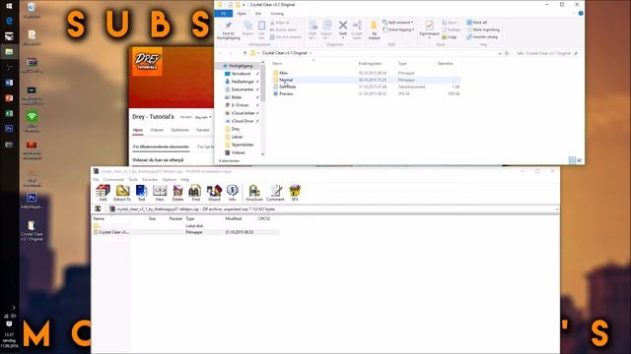Switch to the Del ribbon tab in Explorer
Viewport: 631px width, 354px height.
(258, 14)
